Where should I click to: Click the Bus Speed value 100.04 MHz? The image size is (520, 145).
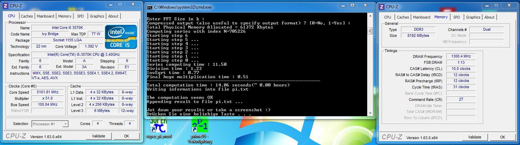[x=47, y=104]
